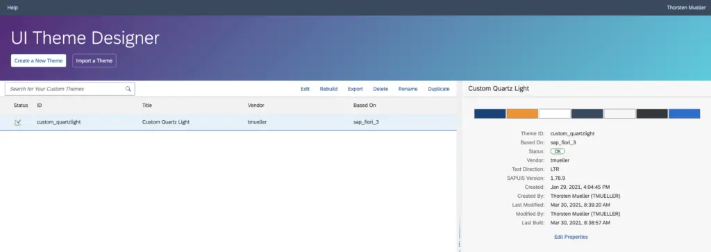Click the dark blue color swatch

coord(490,114)
